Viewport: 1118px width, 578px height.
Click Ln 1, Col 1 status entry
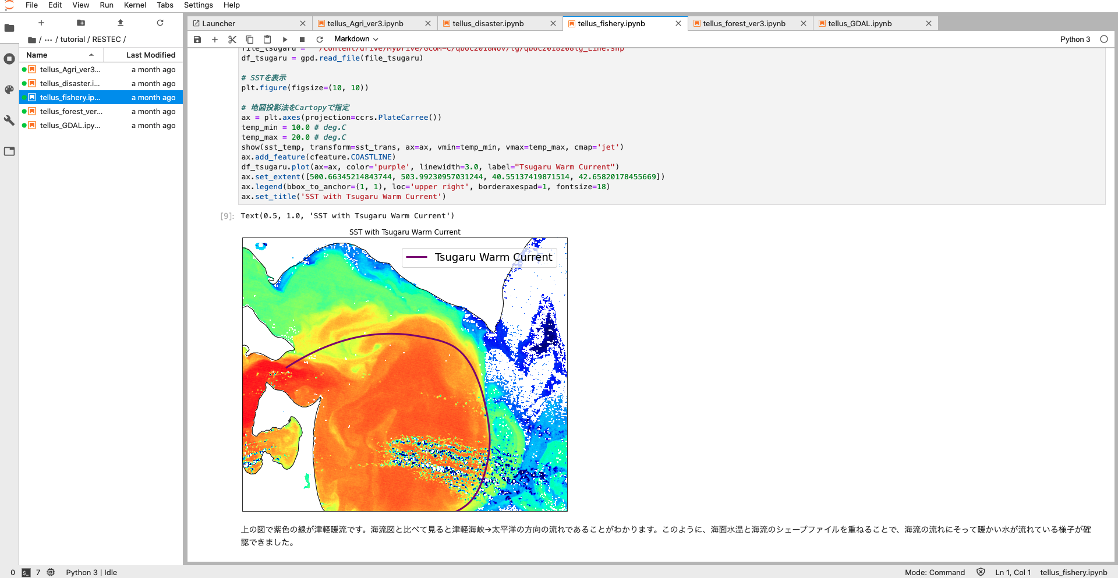point(1013,572)
